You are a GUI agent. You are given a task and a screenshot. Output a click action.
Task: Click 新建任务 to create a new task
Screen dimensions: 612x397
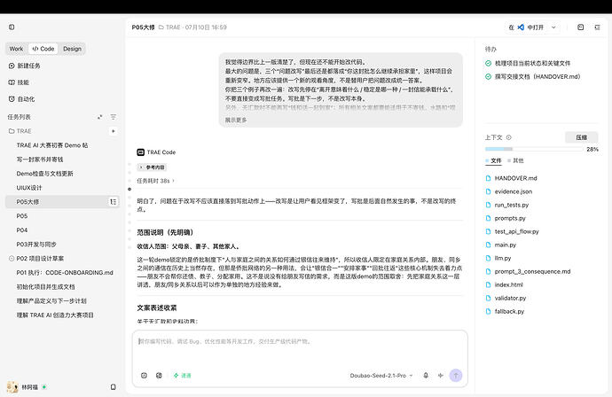[x=25, y=66]
